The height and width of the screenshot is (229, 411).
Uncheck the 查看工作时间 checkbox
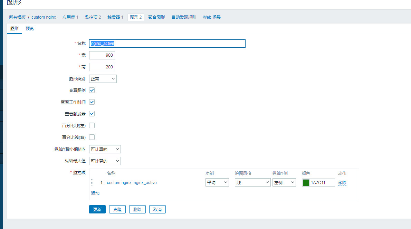(x=92, y=102)
